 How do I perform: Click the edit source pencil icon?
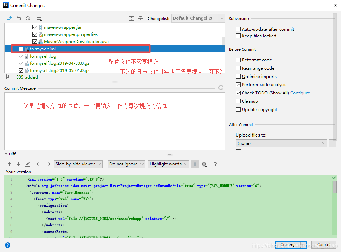point(28,164)
